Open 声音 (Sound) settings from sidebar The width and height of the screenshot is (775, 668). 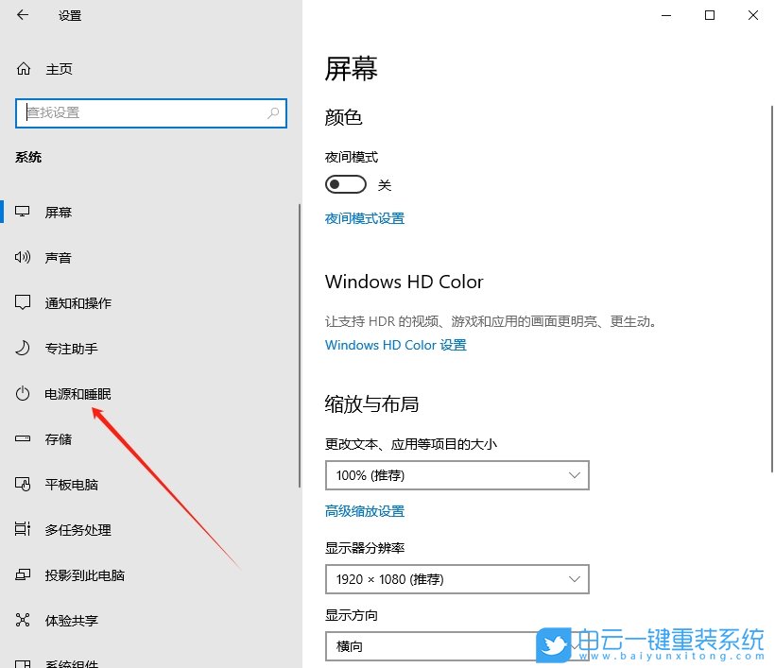[x=57, y=257]
